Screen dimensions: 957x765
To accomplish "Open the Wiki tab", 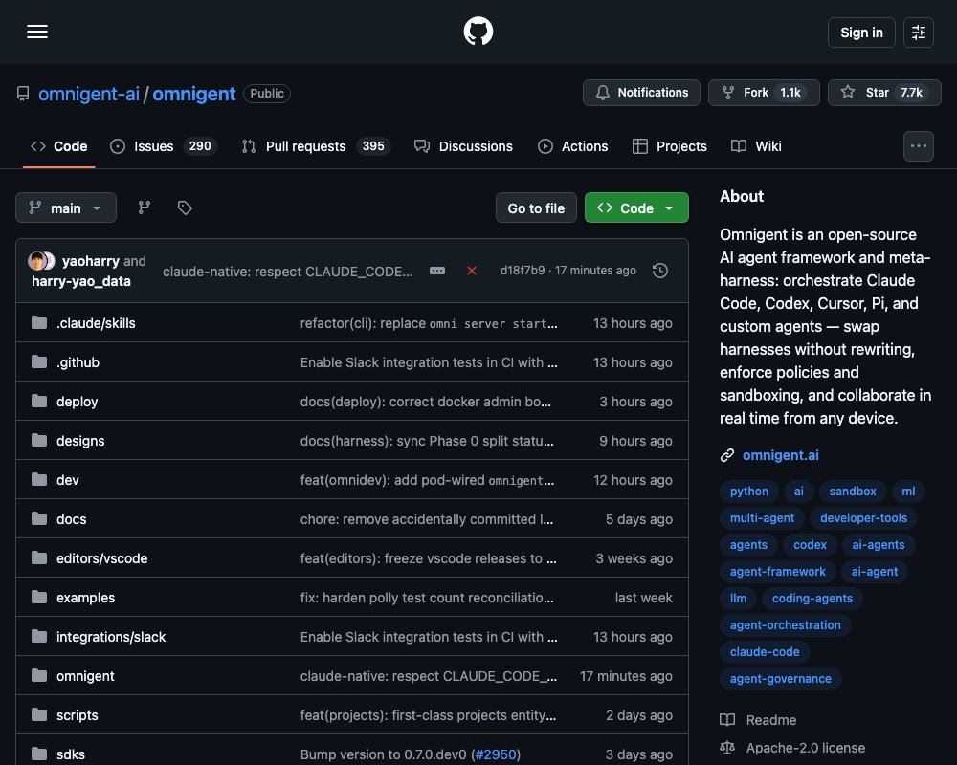I will pos(756,146).
